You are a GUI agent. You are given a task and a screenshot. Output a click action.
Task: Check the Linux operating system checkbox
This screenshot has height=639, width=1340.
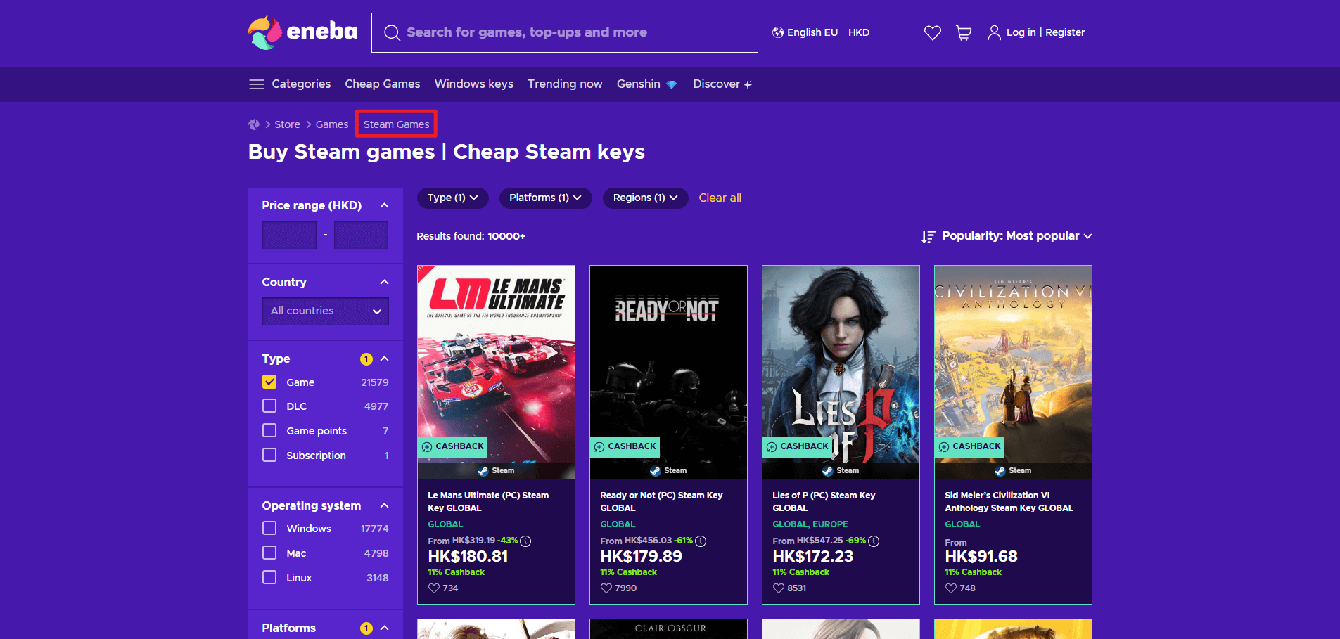pos(269,577)
